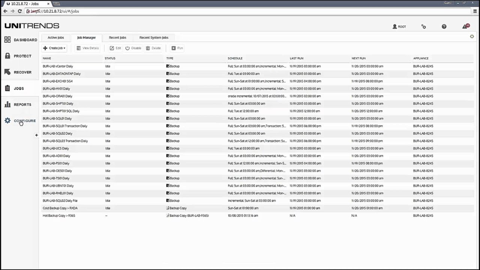Click the Unitrends logo
The width and height of the screenshot is (480, 270).
tap(32, 25)
